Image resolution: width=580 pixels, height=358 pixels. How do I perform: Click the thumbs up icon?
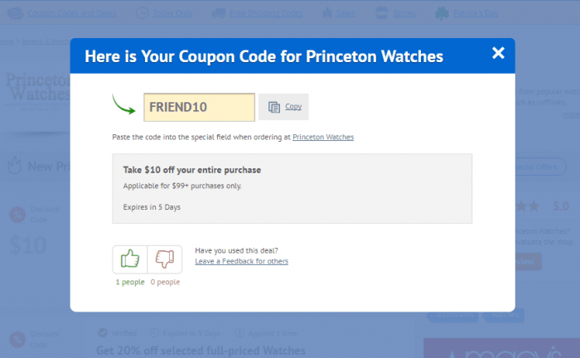tap(130, 259)
